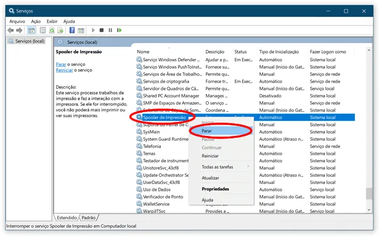Click the Export List toolbar icon
Viewport: 380px width, 237px height.
[x=60, y=30]
